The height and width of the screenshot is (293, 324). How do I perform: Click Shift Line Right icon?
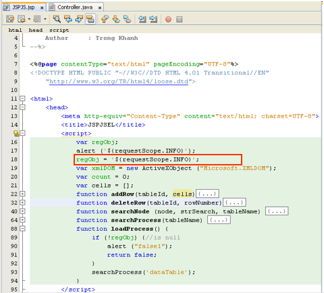(153, 19)
